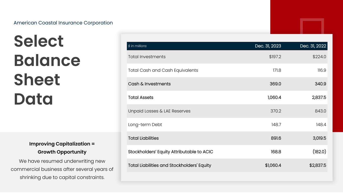Select the Total Liabilities and Stockholders' Equity label
This screenshot has width=343, height=193.
tap(169, 165)
